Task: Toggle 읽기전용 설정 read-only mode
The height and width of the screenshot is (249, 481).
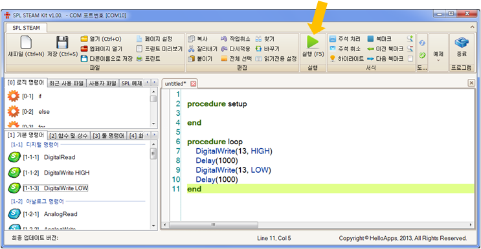Action: tap(276, 58)
